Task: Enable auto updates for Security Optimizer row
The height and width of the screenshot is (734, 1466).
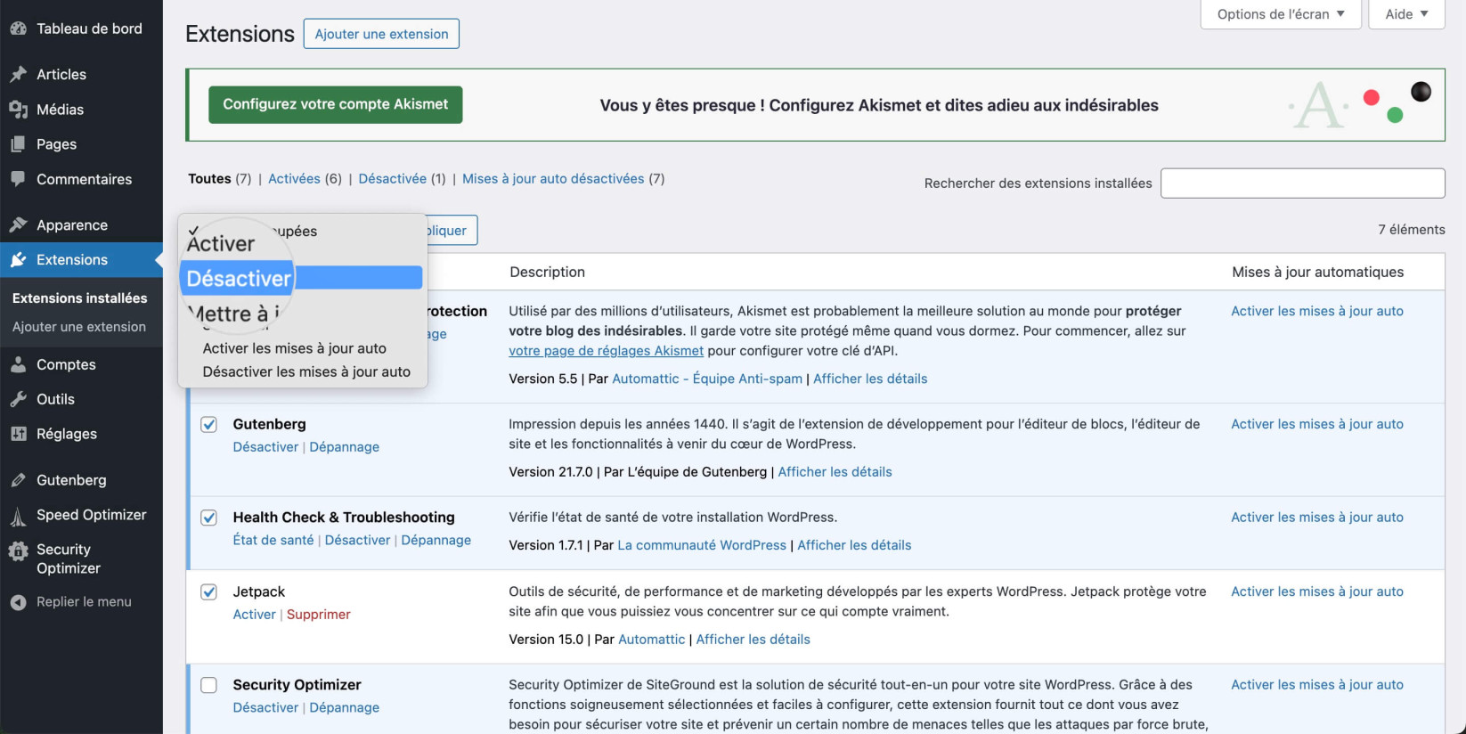Action: tap(1317, 685)
